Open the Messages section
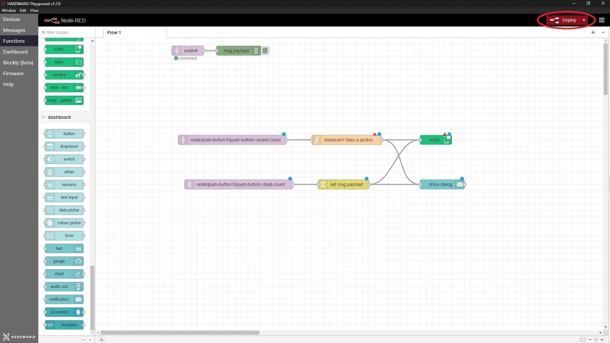This screenshot has width=610, height=343. [x=19, y=30]
